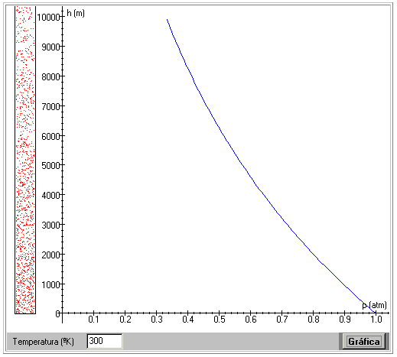Screen dimensions: 397x357
Task: Click the Temperatura input field showing 300
Action: [x=104, y=341]
